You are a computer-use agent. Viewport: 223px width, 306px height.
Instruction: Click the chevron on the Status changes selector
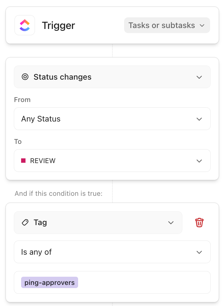tap(199, 77)
